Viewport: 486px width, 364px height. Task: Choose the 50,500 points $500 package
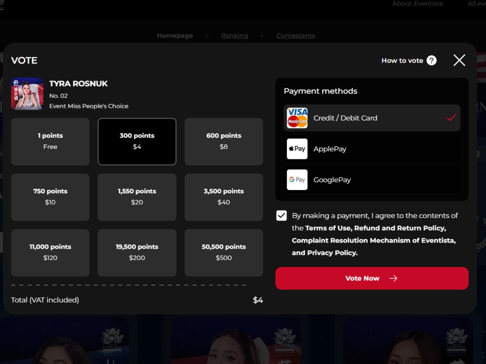(x=224, y=252)
